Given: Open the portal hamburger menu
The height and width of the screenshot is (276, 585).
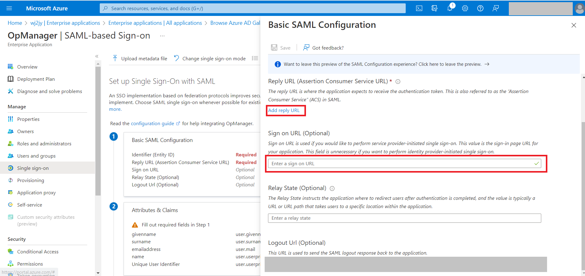Looking at the screenshot, I should [x=9, y=8].
